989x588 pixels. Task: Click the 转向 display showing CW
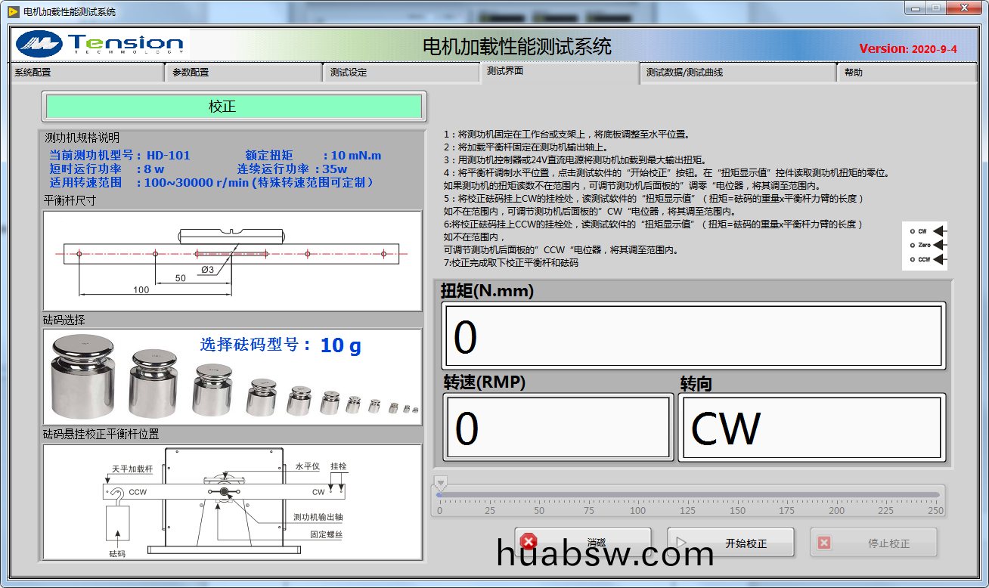tap(811, 428)
